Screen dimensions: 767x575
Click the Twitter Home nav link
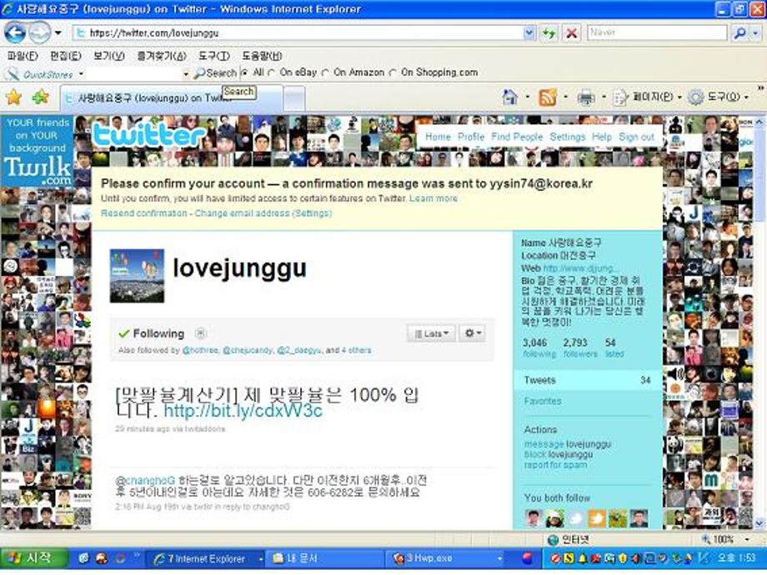(x=438, y=137)
